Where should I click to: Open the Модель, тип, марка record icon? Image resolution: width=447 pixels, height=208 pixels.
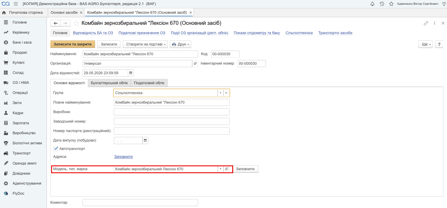pyautogui.click(x=226, y=169)
